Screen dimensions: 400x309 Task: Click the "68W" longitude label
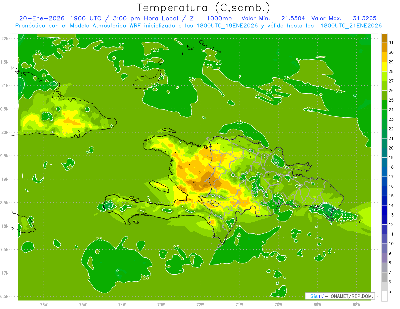click(356, 304)
